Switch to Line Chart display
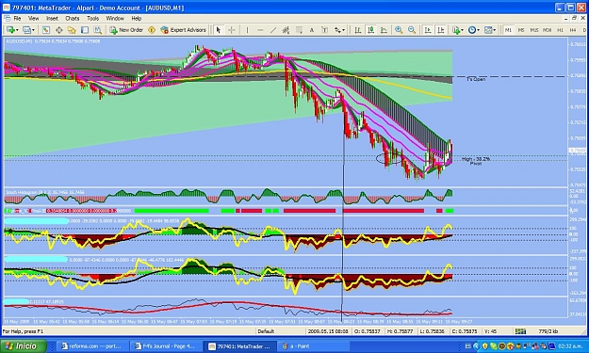 click(x=384, y=30)
